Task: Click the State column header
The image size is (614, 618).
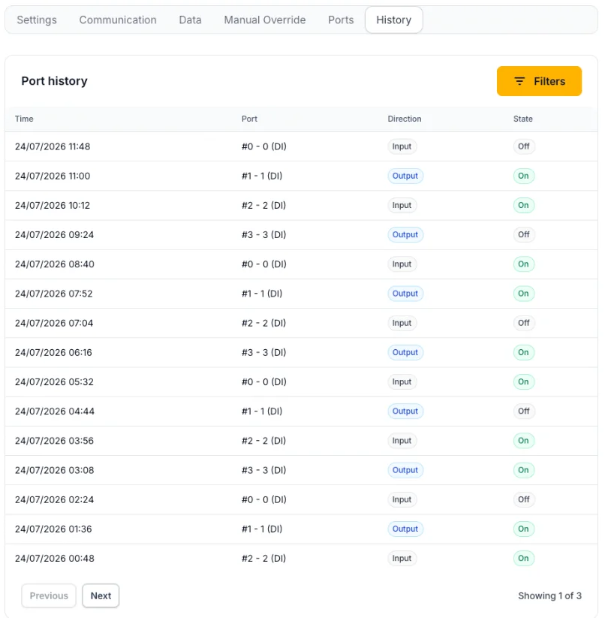Action: (523, 119)
